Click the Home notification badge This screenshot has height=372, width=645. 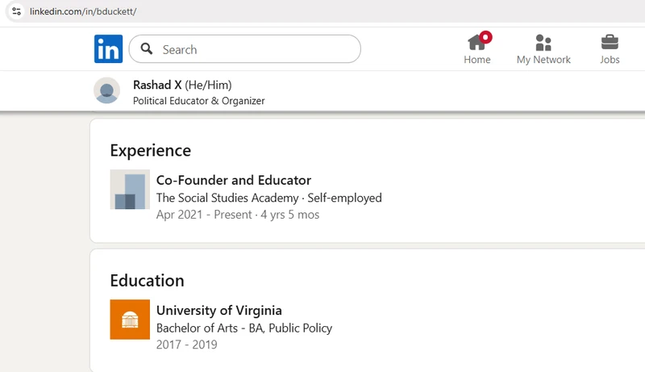[x=485, y=36]
